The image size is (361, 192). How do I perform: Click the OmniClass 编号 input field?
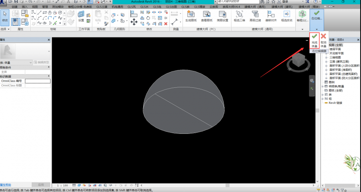37,81
